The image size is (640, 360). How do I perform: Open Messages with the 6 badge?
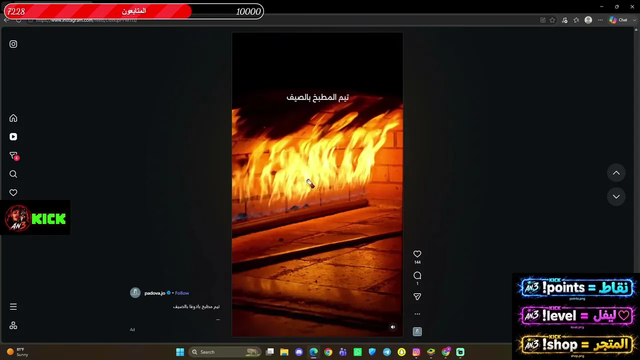(x=13, y=155)
